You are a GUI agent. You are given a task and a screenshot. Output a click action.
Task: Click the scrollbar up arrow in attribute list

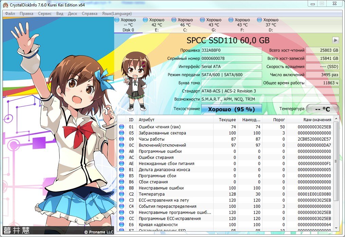(x=336, y=119)
